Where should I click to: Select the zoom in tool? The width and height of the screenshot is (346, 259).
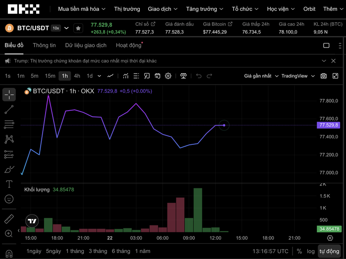coord(9,234)
